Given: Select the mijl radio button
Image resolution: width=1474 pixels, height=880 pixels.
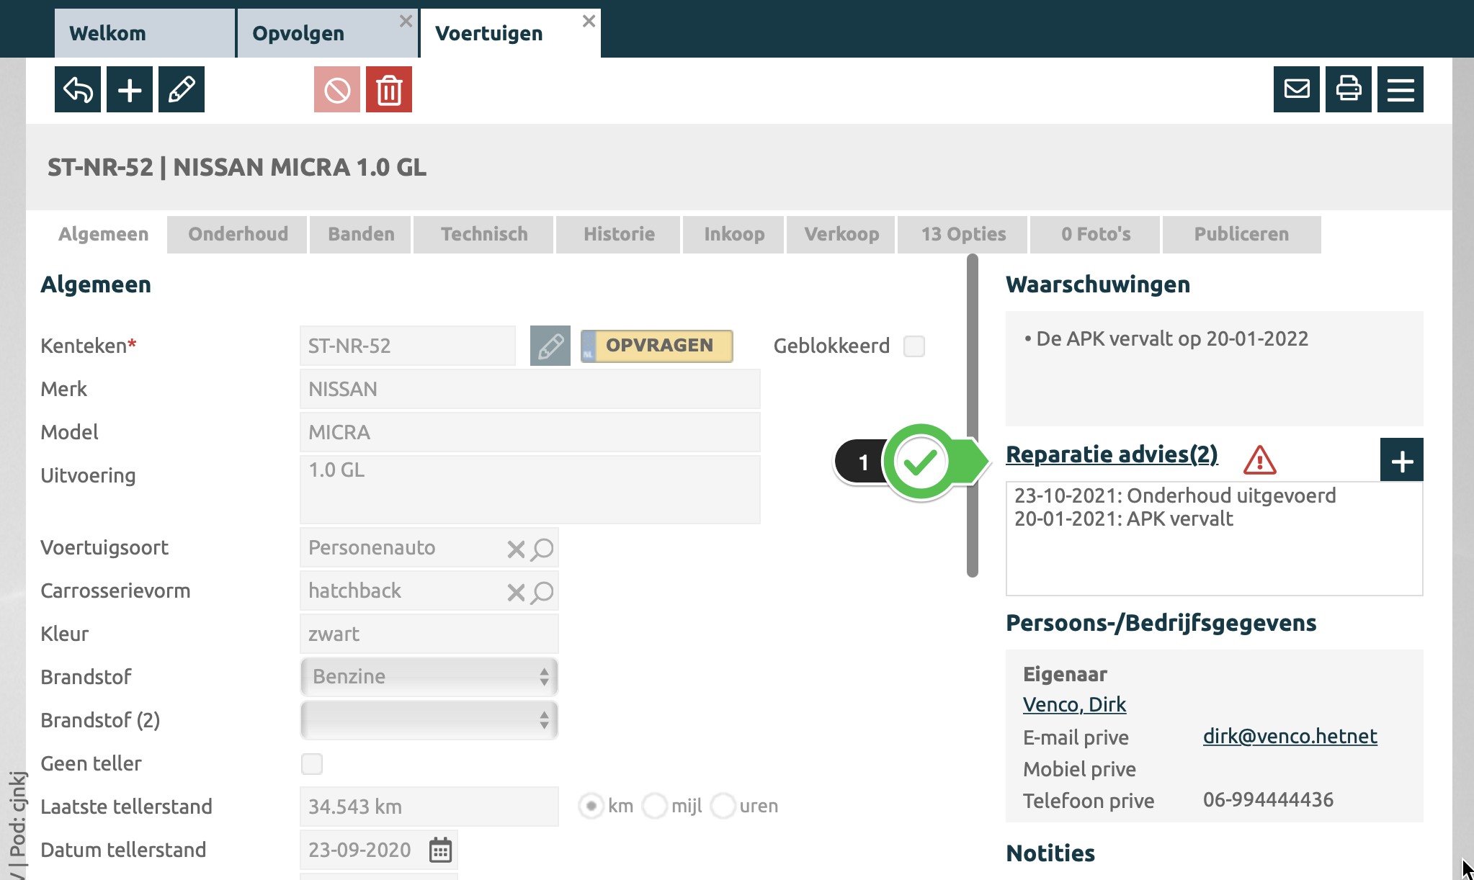Looking at the screenshot, I should click(654, 806).
